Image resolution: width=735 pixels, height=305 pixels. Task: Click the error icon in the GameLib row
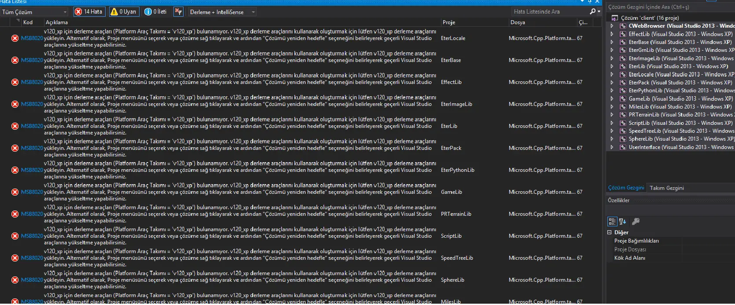point(15,192)
